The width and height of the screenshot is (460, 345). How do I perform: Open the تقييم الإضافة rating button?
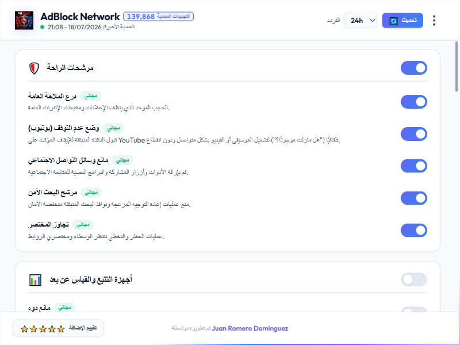tap(58, 328)
